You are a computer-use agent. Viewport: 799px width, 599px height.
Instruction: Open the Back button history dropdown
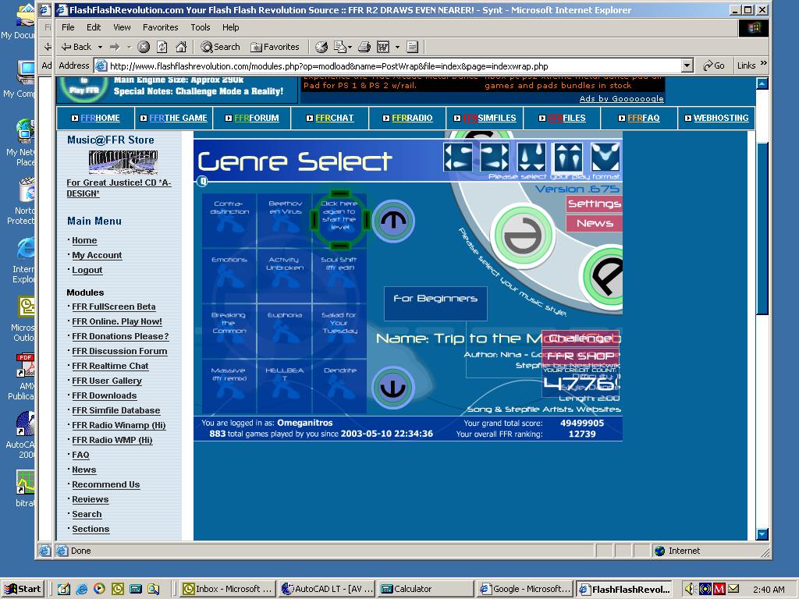point(100,47)
